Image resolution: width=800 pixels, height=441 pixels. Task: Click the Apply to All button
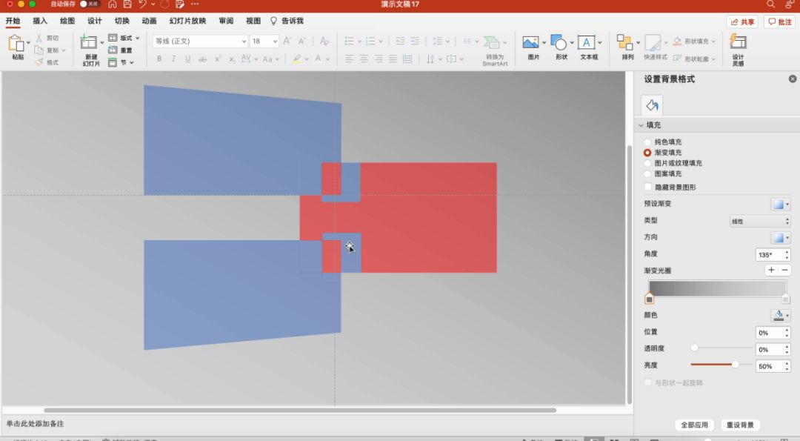coord(694,425)
